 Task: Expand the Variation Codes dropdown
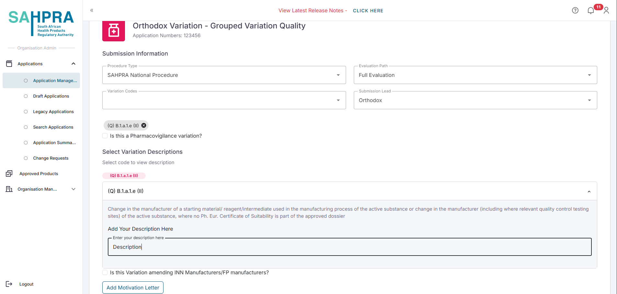(224, 100)
